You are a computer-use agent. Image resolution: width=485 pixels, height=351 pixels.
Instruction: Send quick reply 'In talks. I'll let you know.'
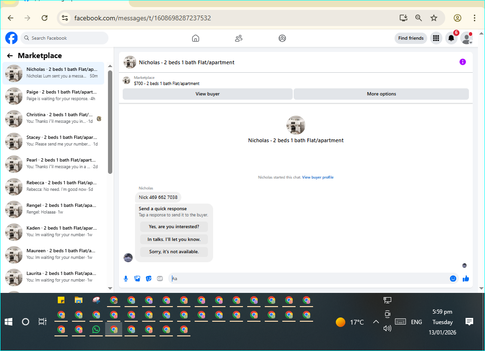pos(174,240)
